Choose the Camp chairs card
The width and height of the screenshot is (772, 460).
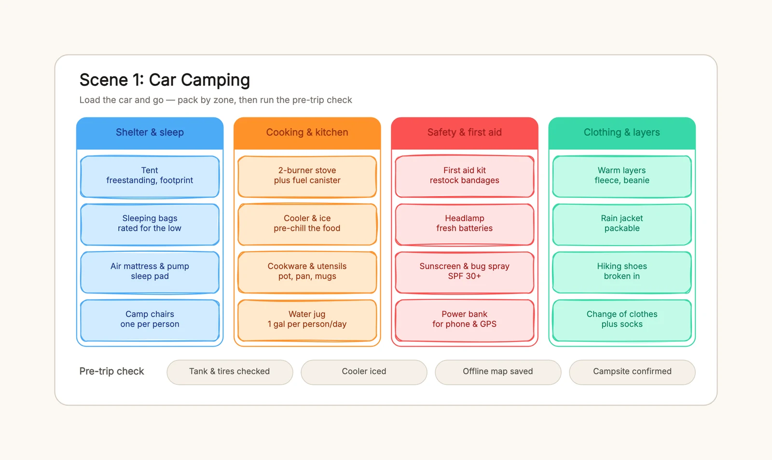(150, 320)
